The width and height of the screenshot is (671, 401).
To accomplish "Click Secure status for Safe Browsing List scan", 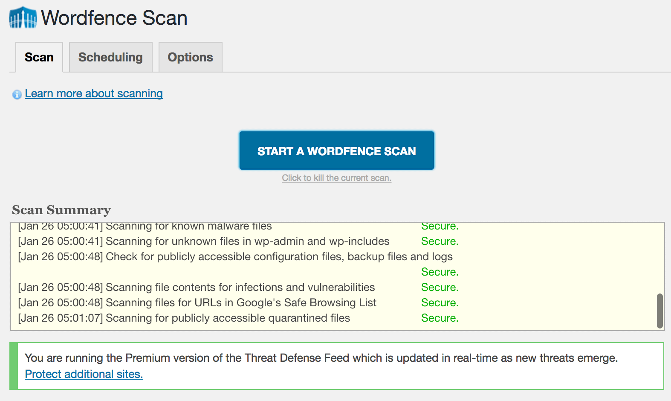I will [440, 303].
